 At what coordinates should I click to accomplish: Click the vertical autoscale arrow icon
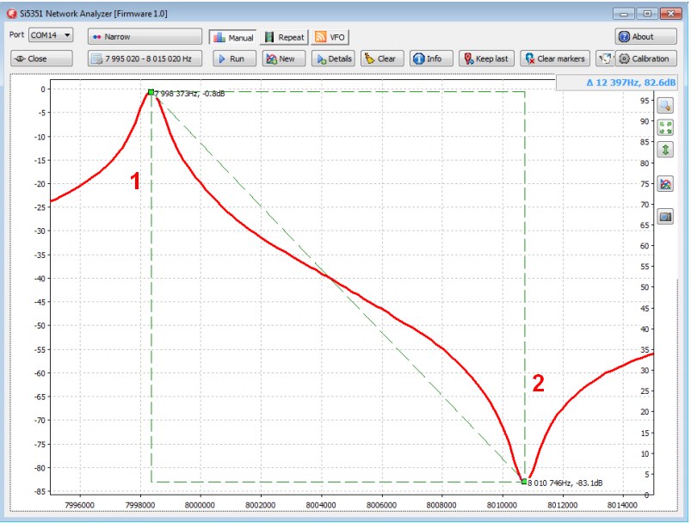(665, 150)
